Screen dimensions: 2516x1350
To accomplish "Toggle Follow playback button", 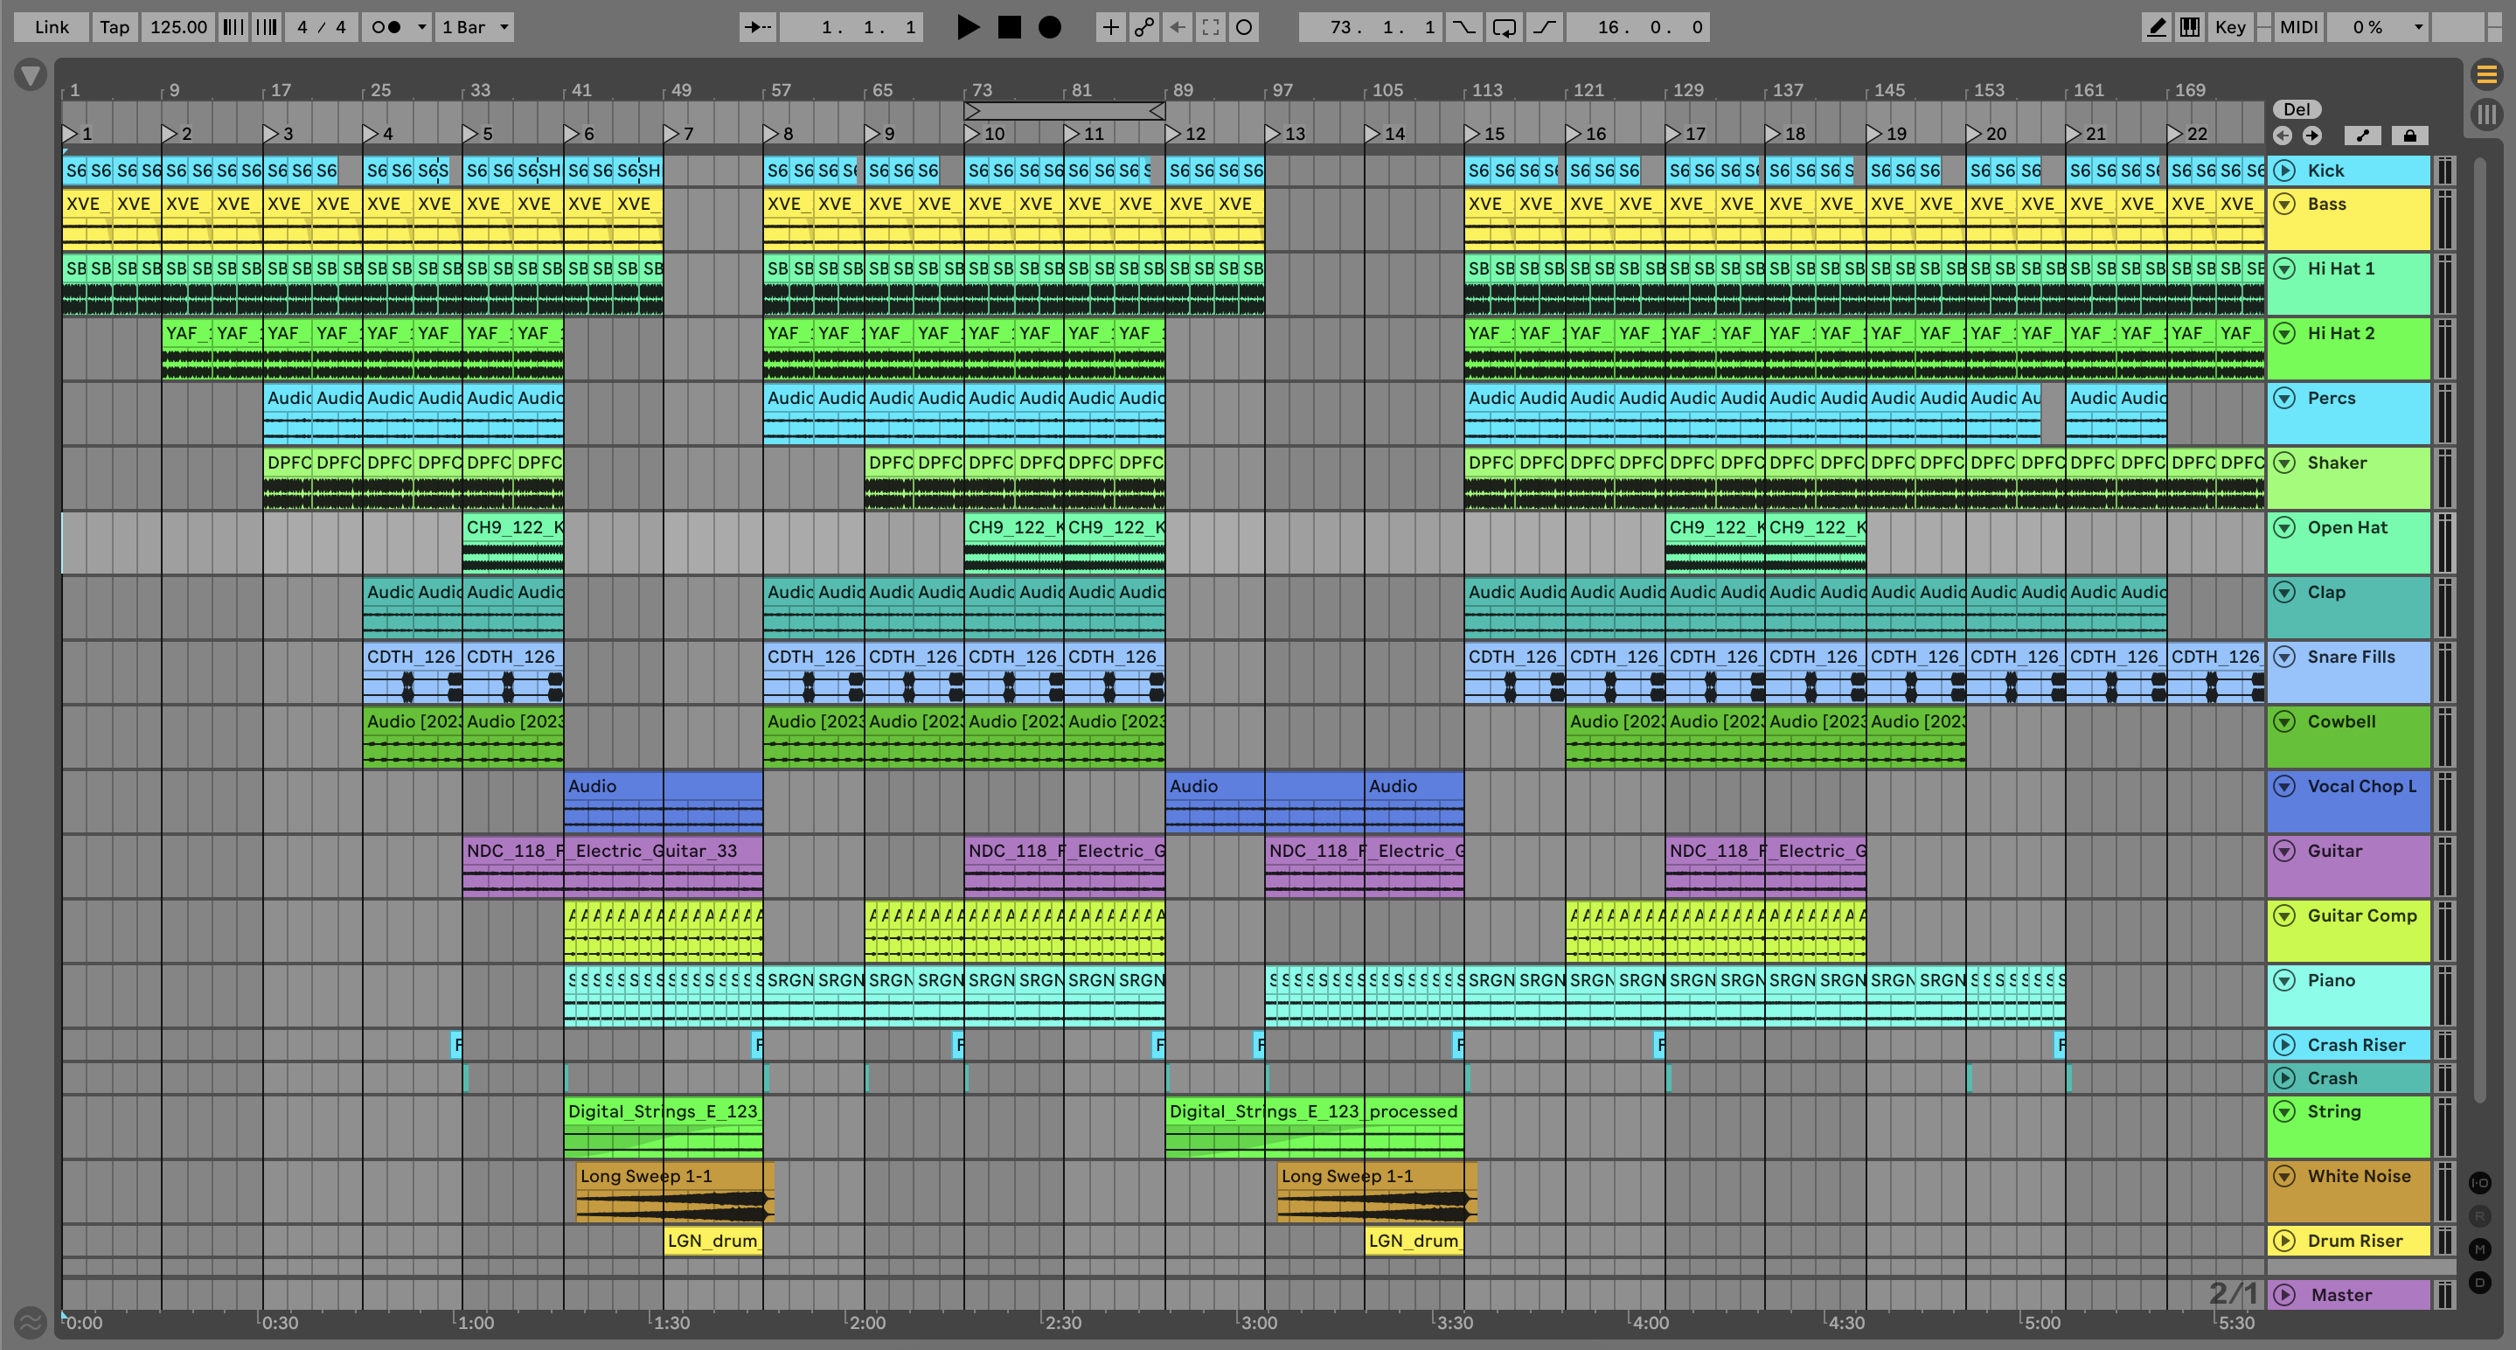I will pos(757,27).
